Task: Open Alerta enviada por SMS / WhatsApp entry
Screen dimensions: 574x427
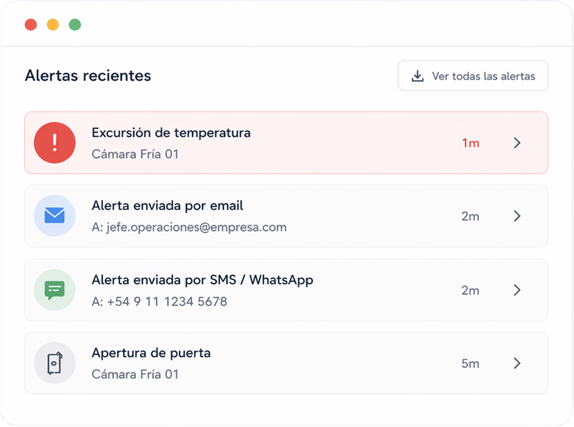Action: [x=202, y=279]
